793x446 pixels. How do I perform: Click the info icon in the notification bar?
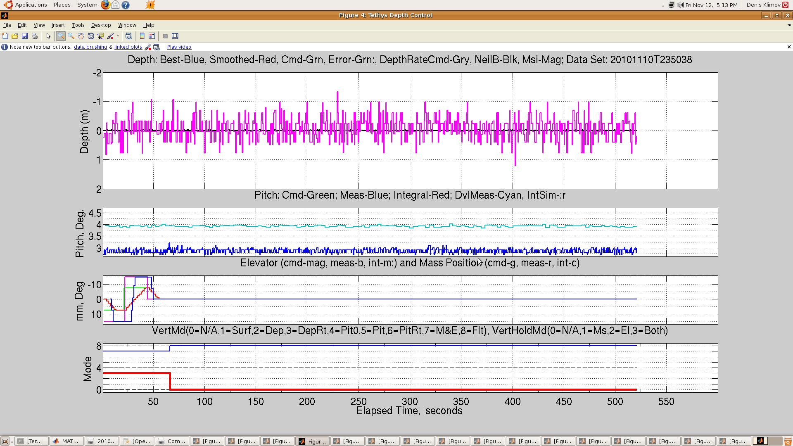point(5,47)
